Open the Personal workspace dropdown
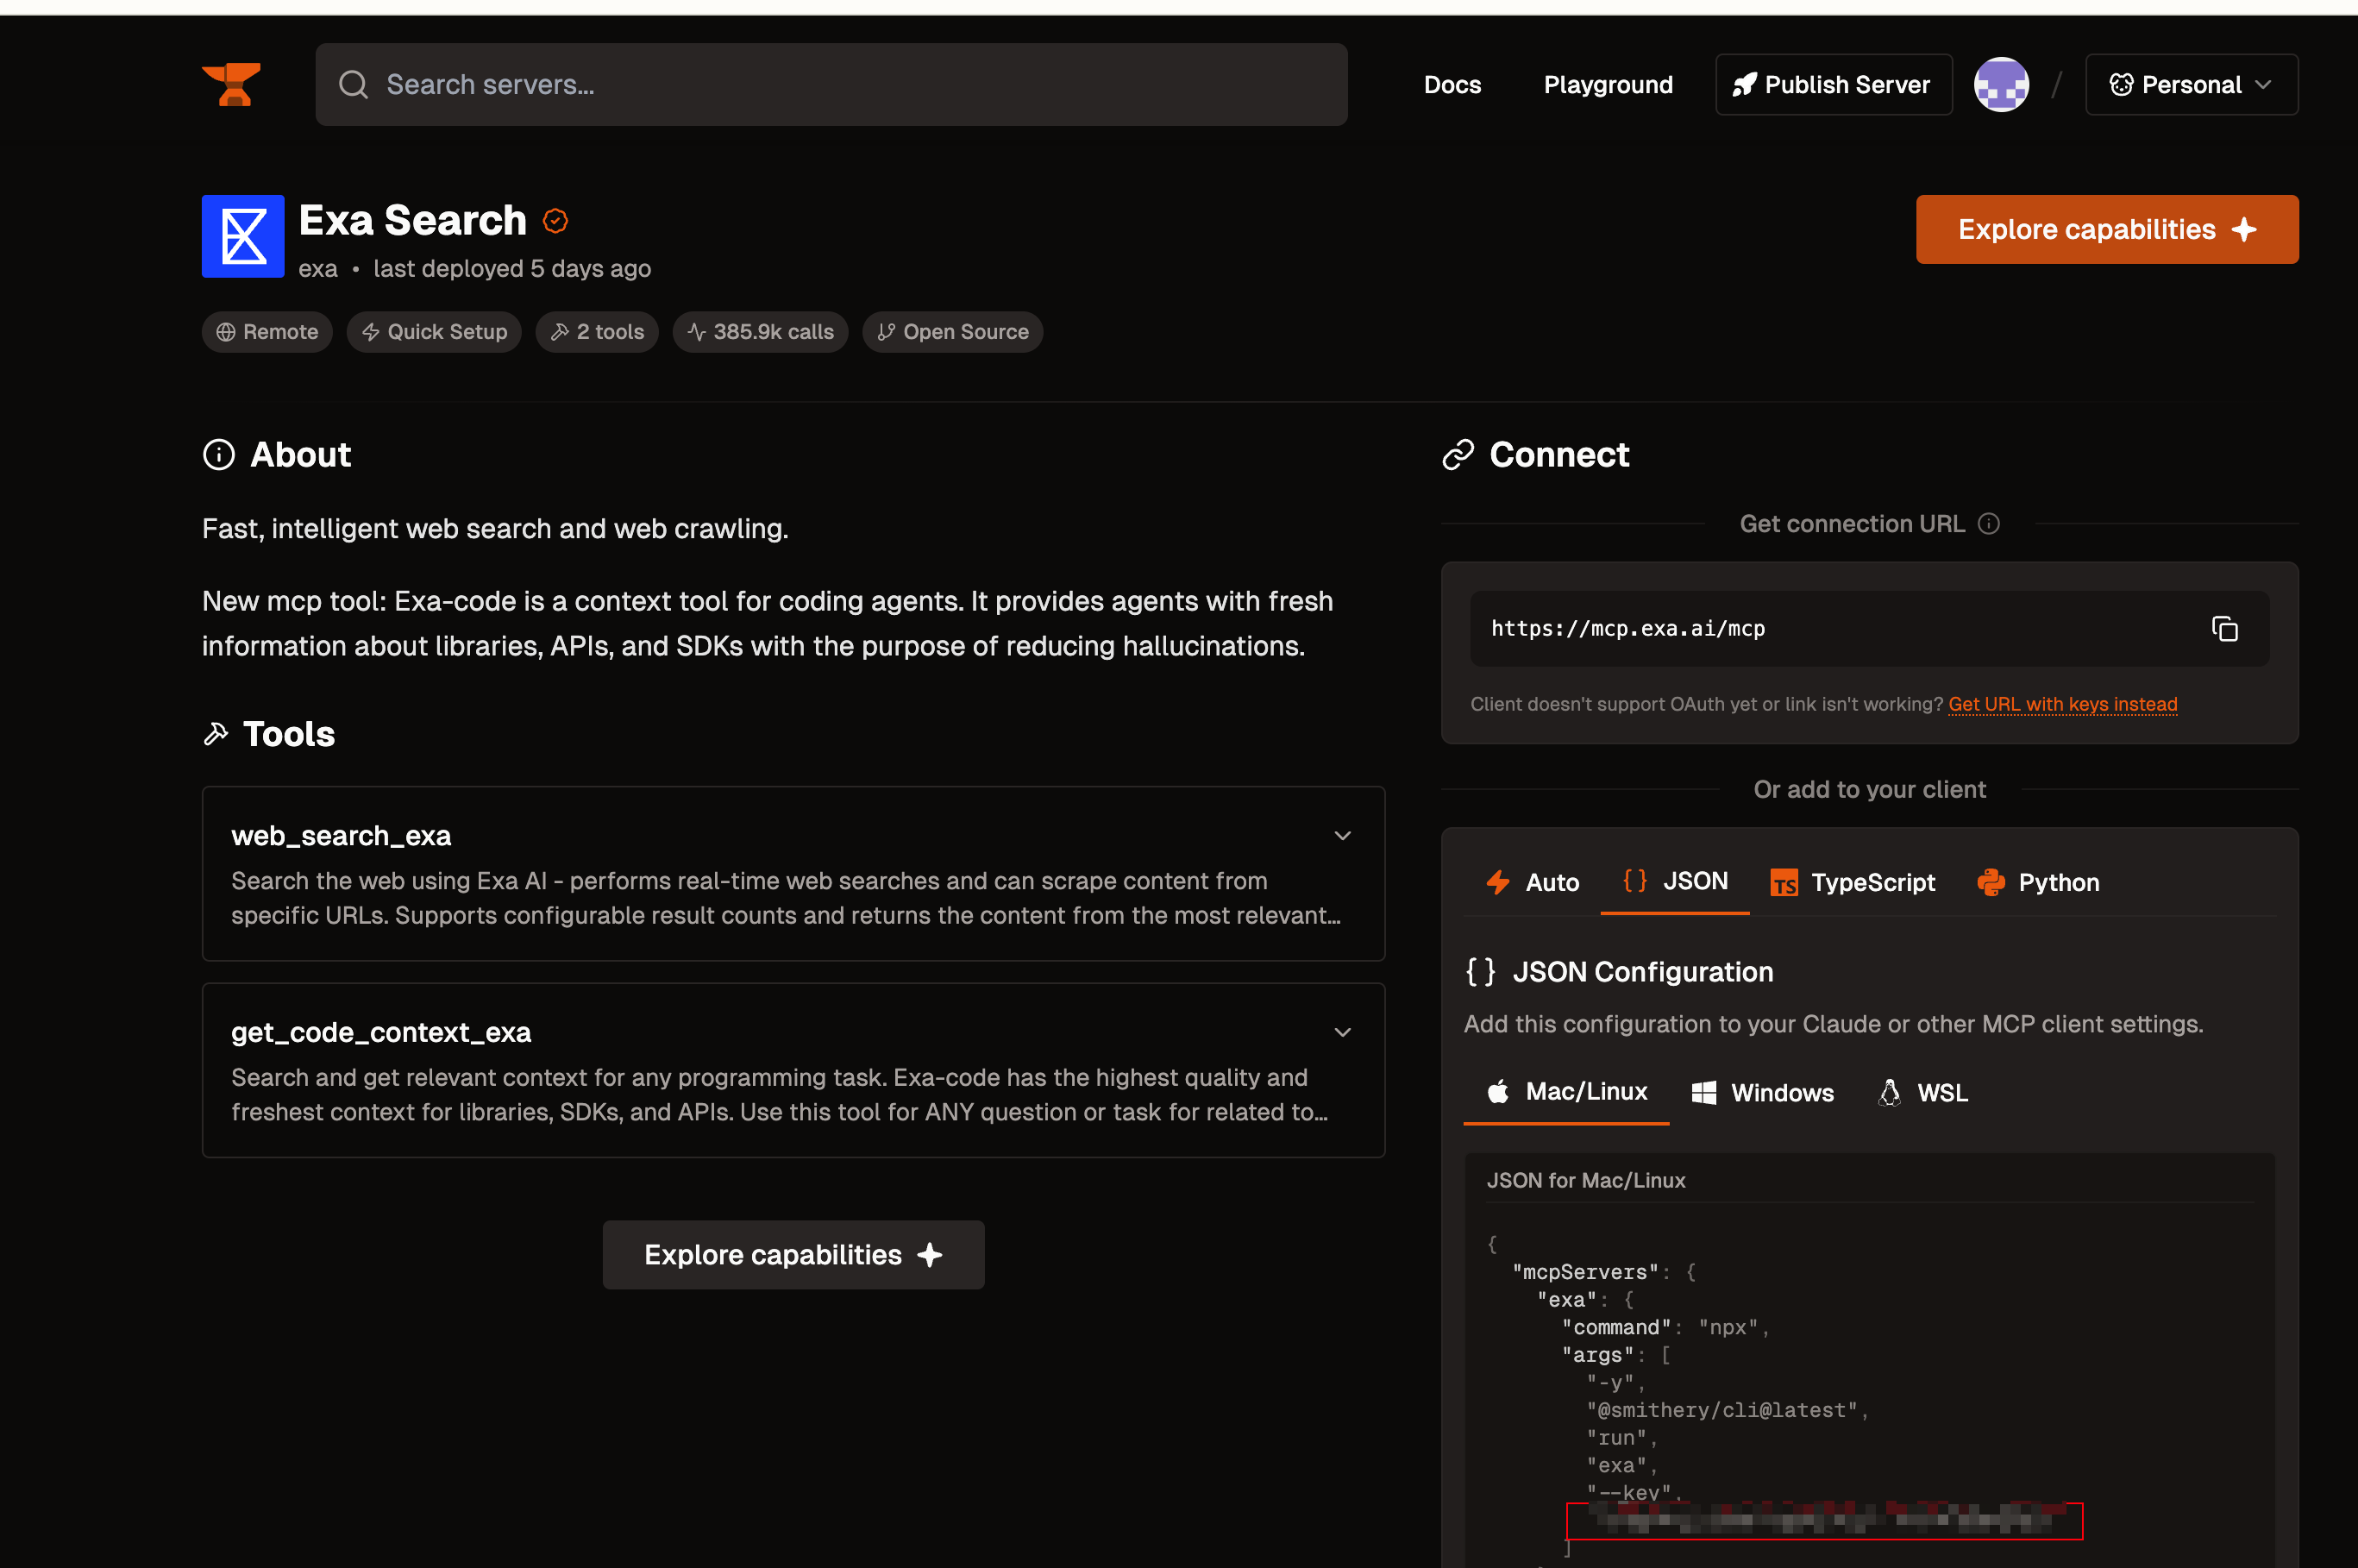 point(2191,85)
